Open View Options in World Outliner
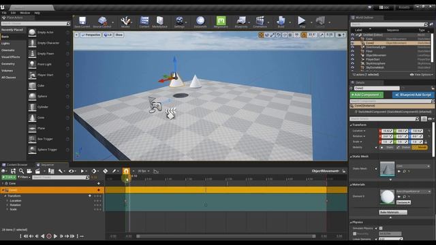The image size is (436, 245). 421,75
